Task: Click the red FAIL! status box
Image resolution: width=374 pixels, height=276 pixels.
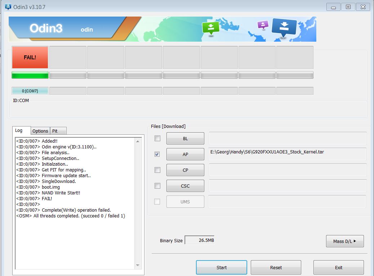Action: point(30,57)
